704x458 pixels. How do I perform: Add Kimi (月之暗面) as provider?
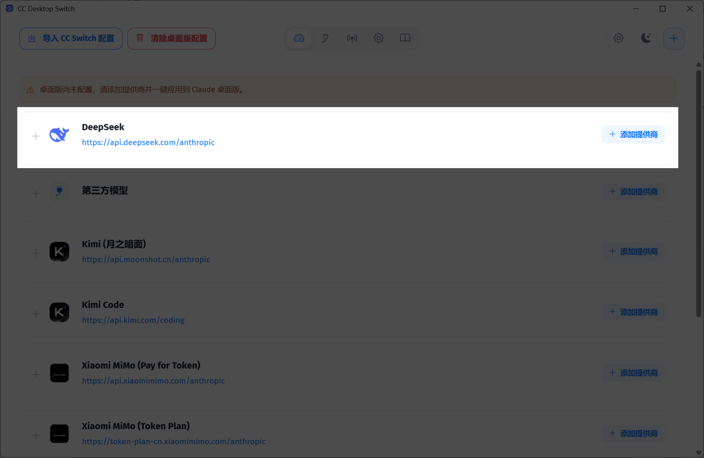[633, 251]
